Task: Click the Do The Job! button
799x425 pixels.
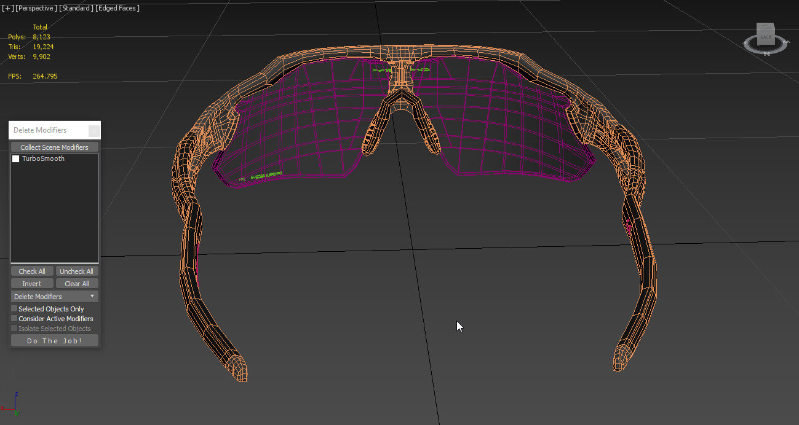Action: coord(54,341)
